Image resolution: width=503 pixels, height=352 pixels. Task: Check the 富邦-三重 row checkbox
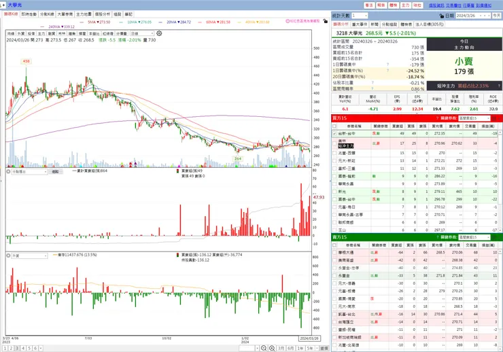(334, 169)
